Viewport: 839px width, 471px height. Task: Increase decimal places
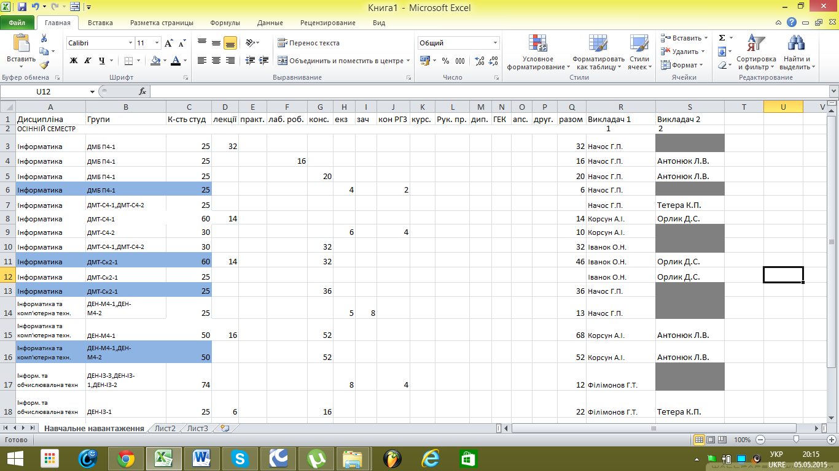480,61
